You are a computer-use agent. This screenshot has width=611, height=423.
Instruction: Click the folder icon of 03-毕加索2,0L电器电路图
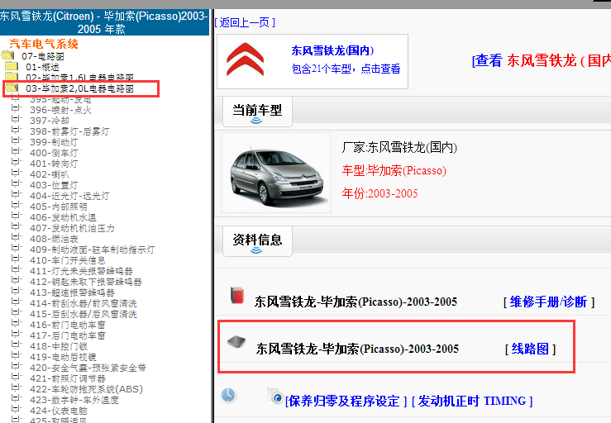[12, 88]
